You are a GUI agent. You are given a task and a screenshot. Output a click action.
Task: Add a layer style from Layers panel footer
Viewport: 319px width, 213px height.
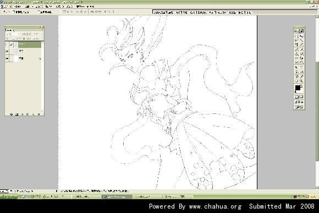(x=12, y=114)
